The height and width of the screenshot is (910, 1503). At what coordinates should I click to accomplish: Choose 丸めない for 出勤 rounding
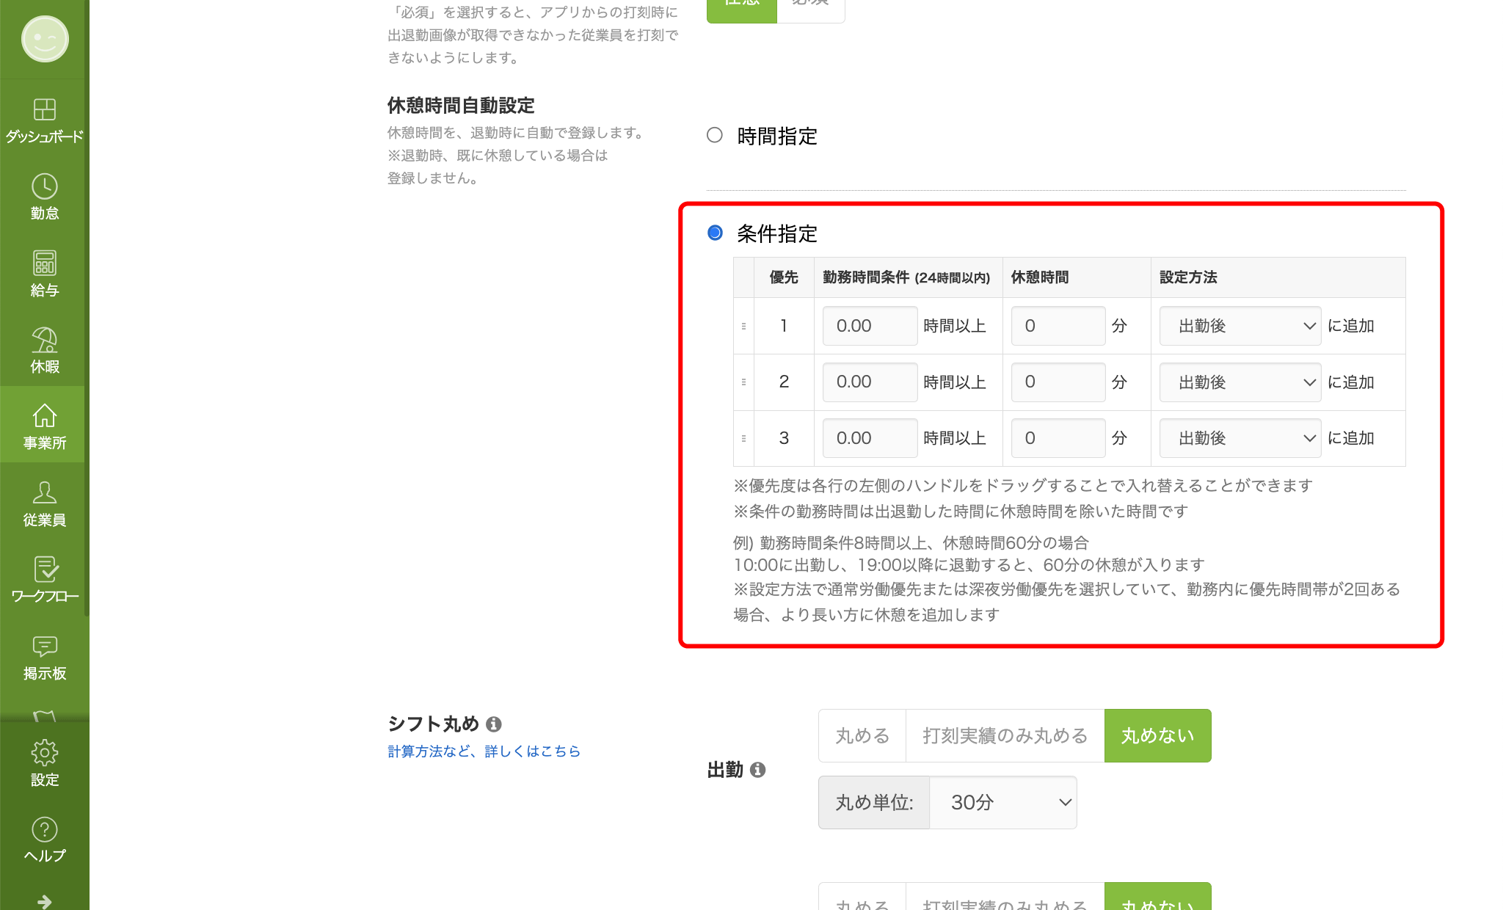pyautogui.click(x=1157, y=735)
